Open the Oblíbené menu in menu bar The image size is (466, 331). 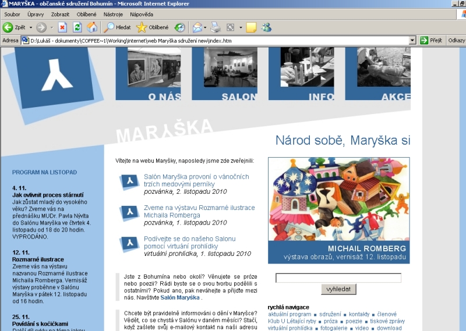click(86, 14)
